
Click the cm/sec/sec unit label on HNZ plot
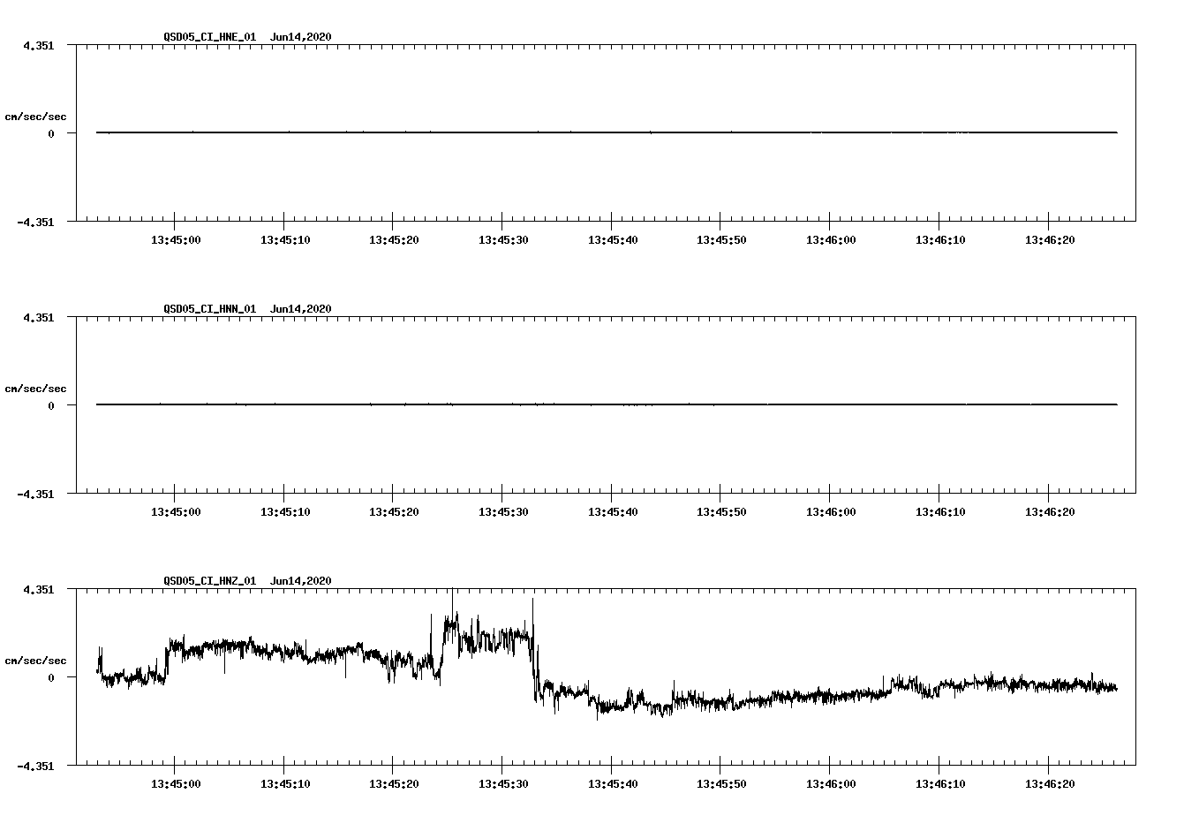pyautogui.click(x=36, y=661)
